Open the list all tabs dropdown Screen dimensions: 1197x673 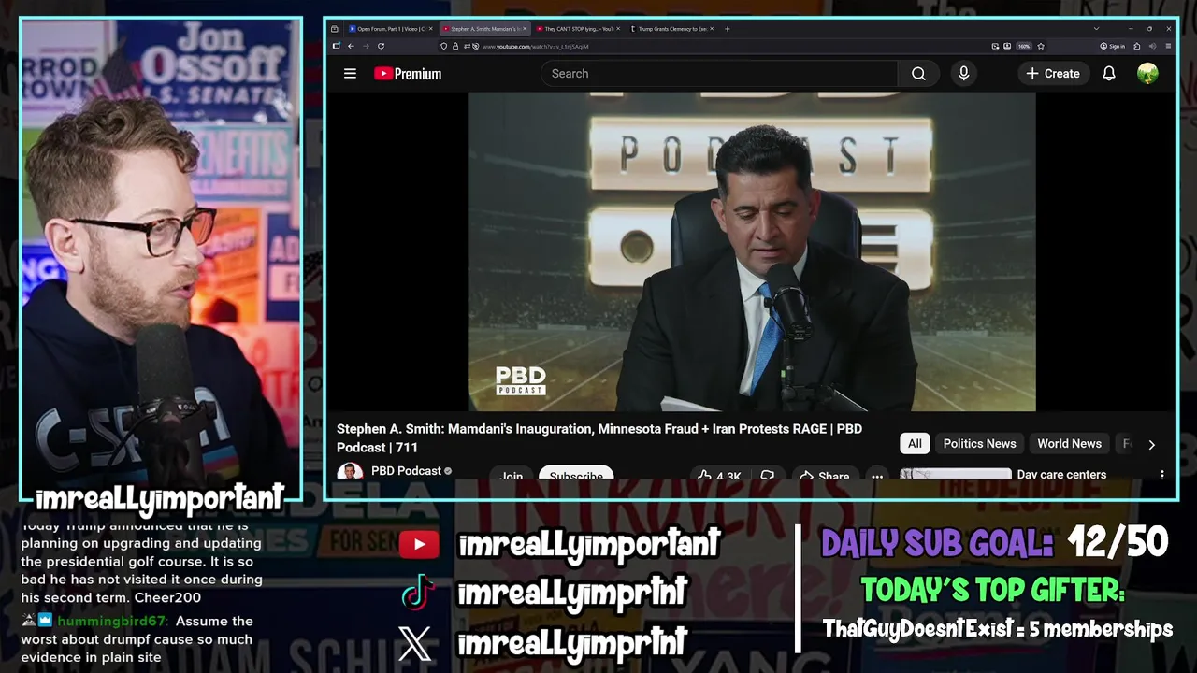click(x=1096, y=29)
